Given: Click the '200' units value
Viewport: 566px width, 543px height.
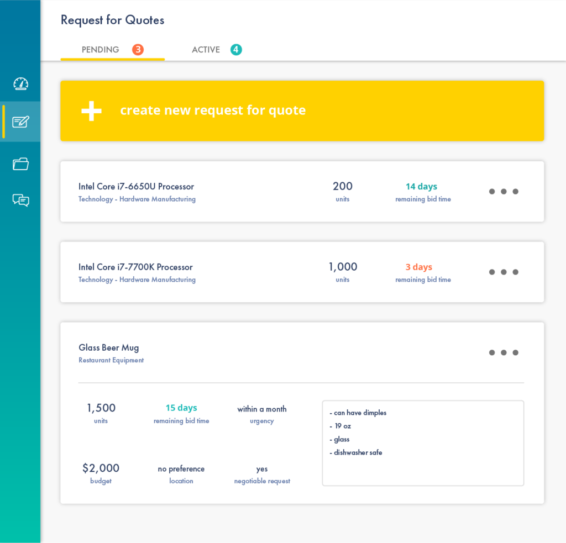Looking at the screenshot, I should click(x=343, y=186).
